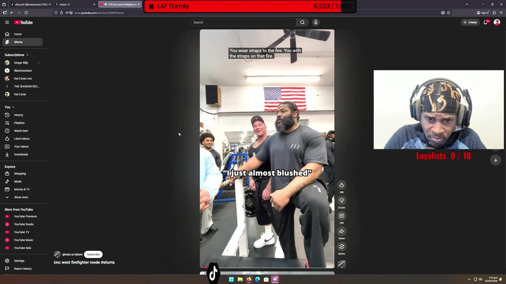Open Movies & TV under Explore
506x284 pixels.
[22, 189]
